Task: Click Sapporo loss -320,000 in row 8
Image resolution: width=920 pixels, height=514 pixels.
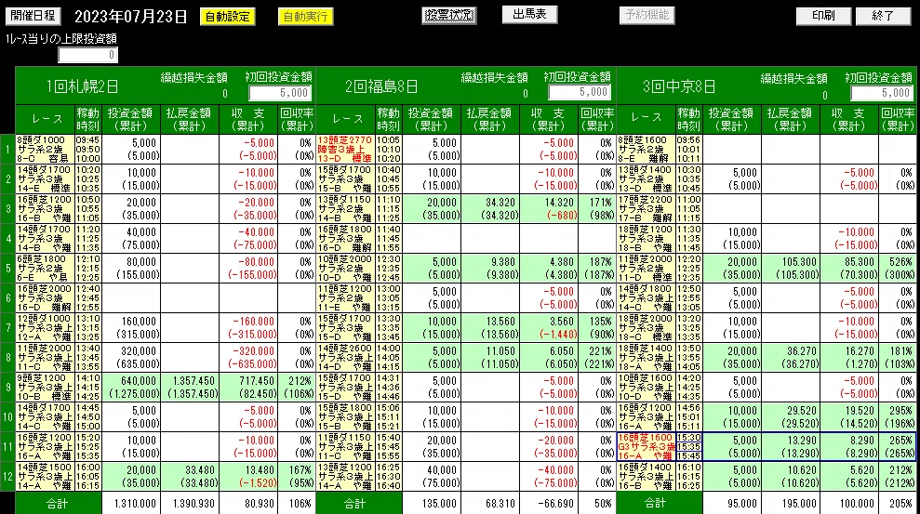Action: [x=253, y=351]
